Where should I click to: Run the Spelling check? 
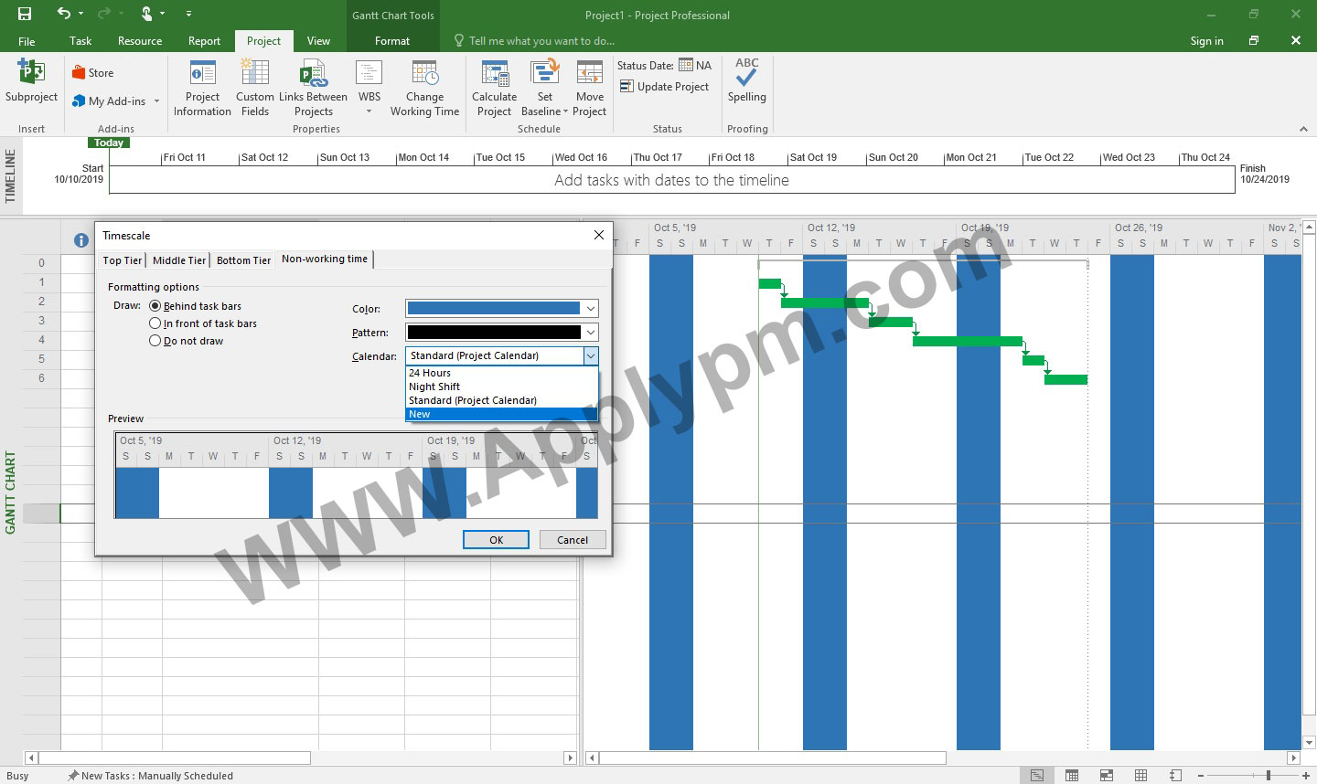click(x=747, y=82)
